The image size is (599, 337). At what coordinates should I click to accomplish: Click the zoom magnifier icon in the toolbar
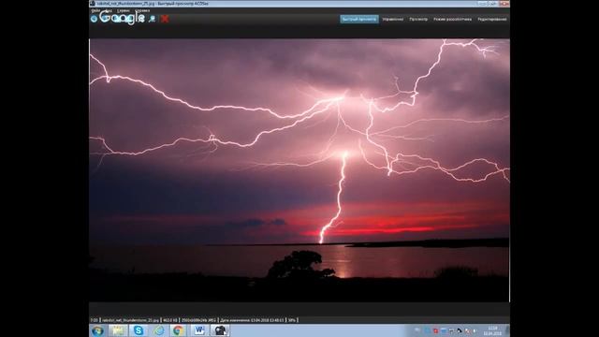click(x=152, y=19)
